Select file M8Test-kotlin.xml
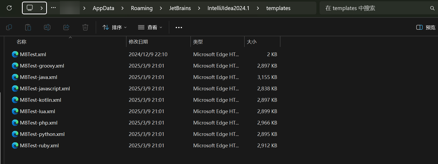Image resolution: width=438 pixels, height=164 pixels. [41, 100]
